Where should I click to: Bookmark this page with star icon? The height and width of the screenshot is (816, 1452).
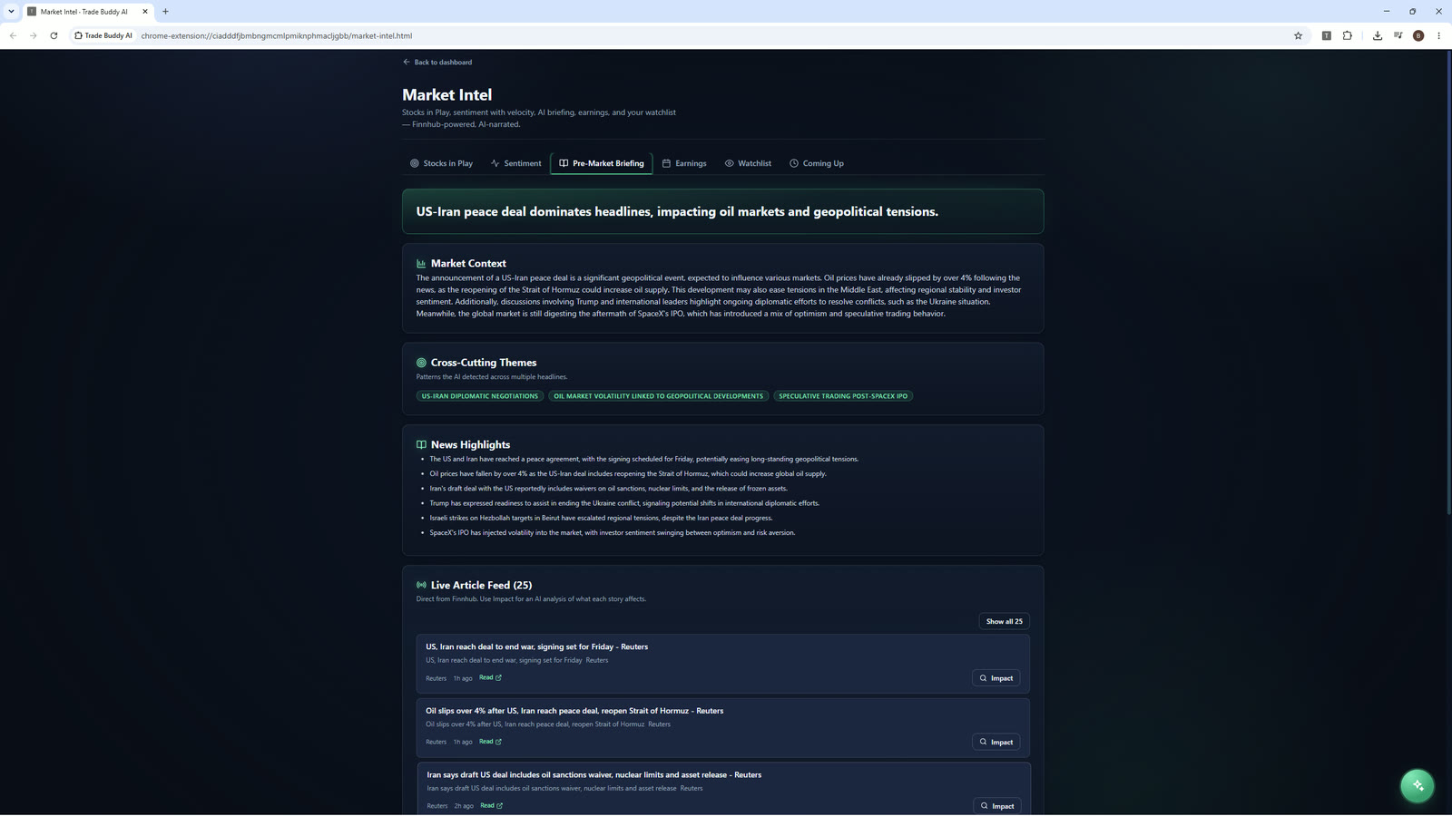click(x=1298, y=35)
